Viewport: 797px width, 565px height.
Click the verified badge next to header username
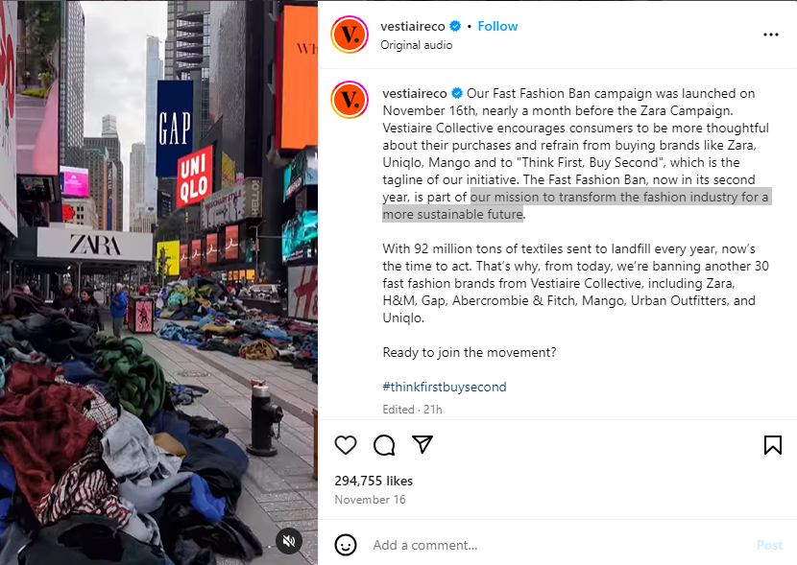[x=455, y=27]
